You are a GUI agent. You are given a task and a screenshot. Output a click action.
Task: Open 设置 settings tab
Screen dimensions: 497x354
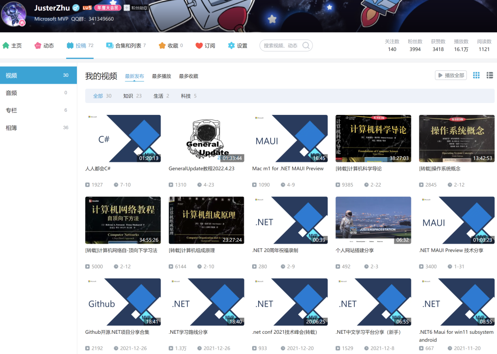[x=237, y=46]
